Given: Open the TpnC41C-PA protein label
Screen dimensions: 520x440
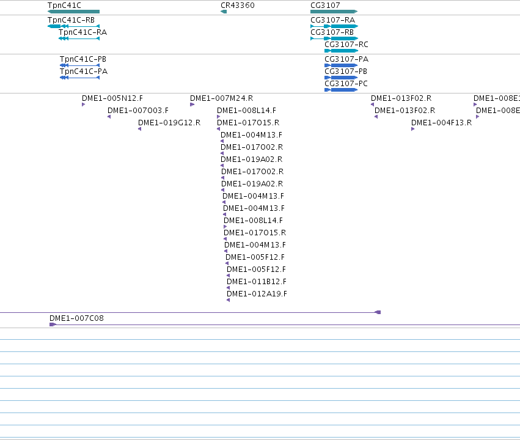Looking at the screenshot, I should 84,71.
